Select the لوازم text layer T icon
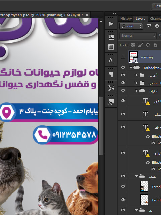This screenshot has height=215, width=161. click(x=146, y=154)
